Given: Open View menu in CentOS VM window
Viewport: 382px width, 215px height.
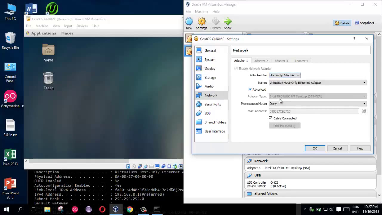Looking at the screenshot, I should click(56, 26).
